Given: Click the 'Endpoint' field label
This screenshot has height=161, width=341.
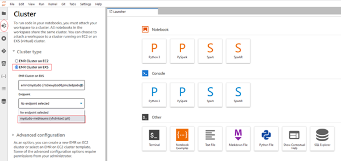Looking at the screenshot, I should point(24,95).
